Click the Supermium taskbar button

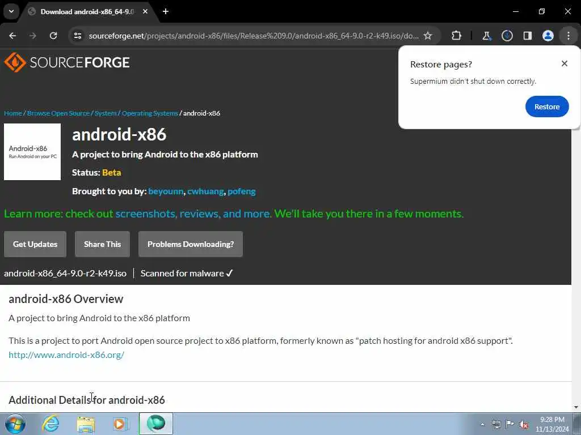[x=156, y=424]
